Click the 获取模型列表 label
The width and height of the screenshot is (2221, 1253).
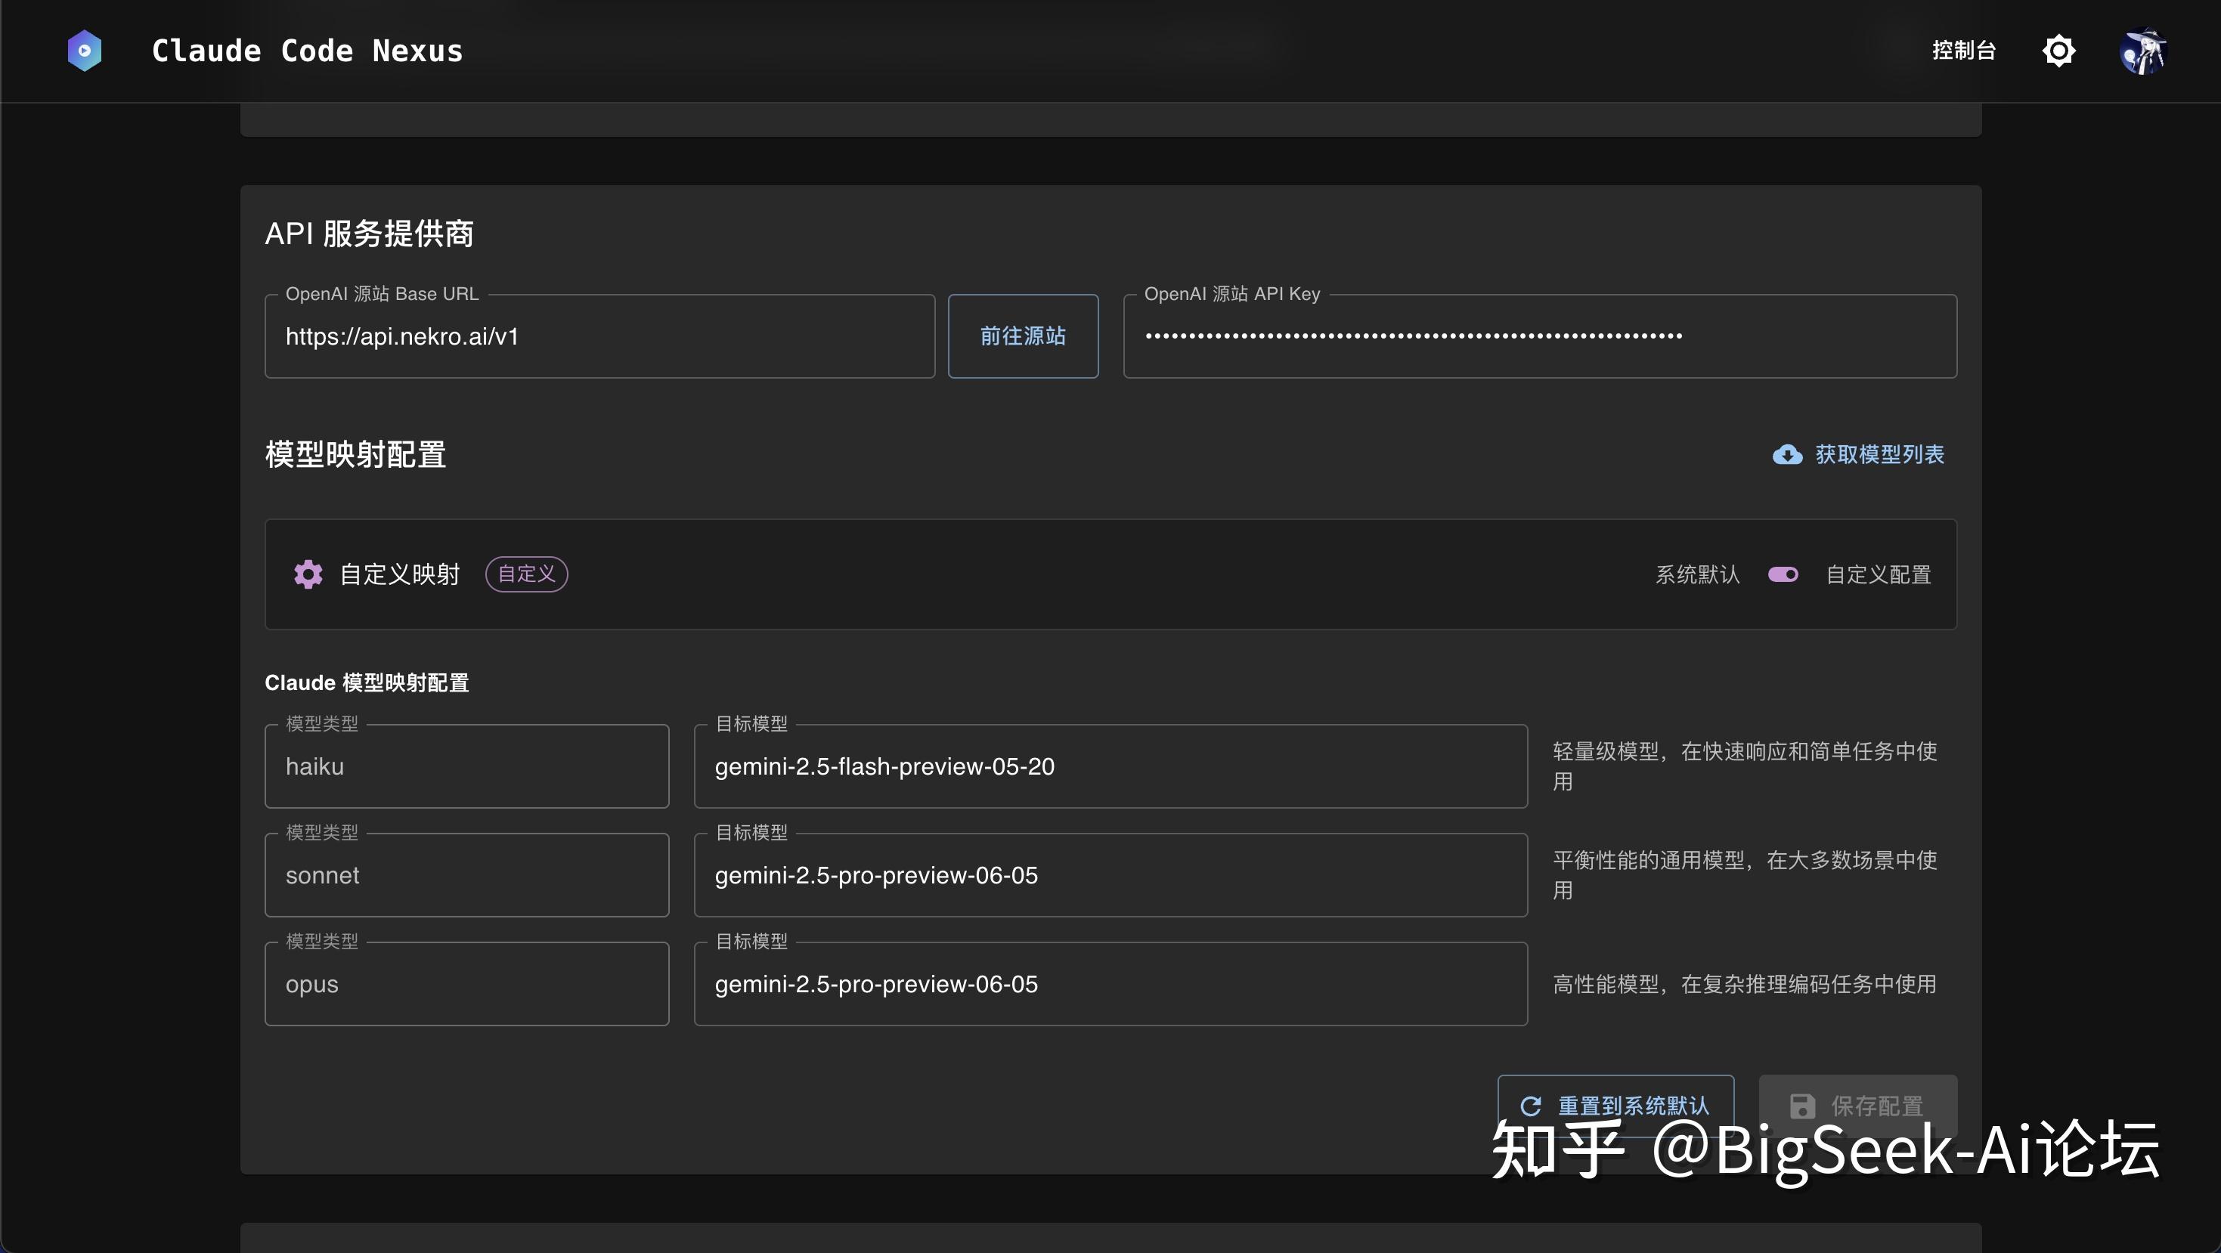[x=1879, y=454]
